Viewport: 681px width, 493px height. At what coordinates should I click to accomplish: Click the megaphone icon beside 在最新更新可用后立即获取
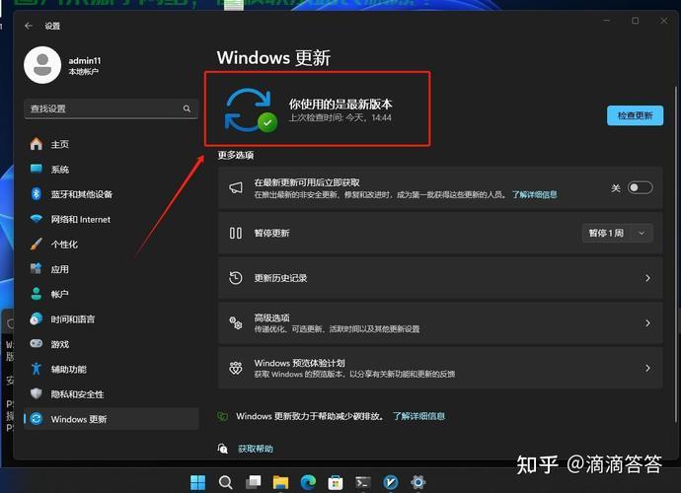236,188
